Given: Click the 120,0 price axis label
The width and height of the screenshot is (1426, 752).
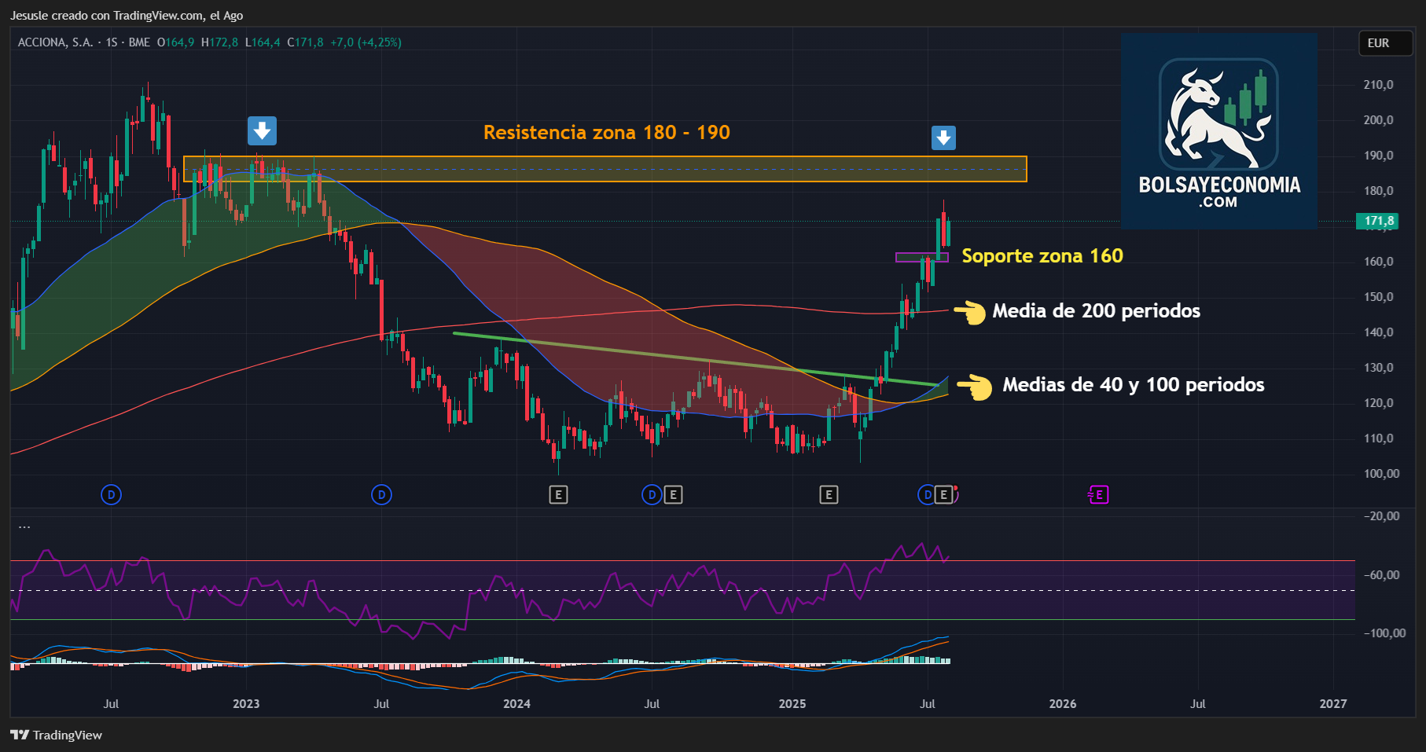Looking at the screenshot, I should 1378,402.
